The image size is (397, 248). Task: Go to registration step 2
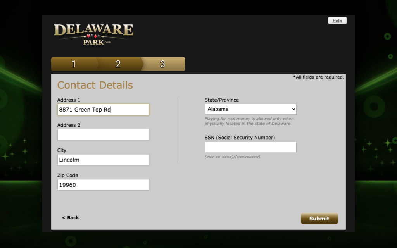[x=118, y=64]
